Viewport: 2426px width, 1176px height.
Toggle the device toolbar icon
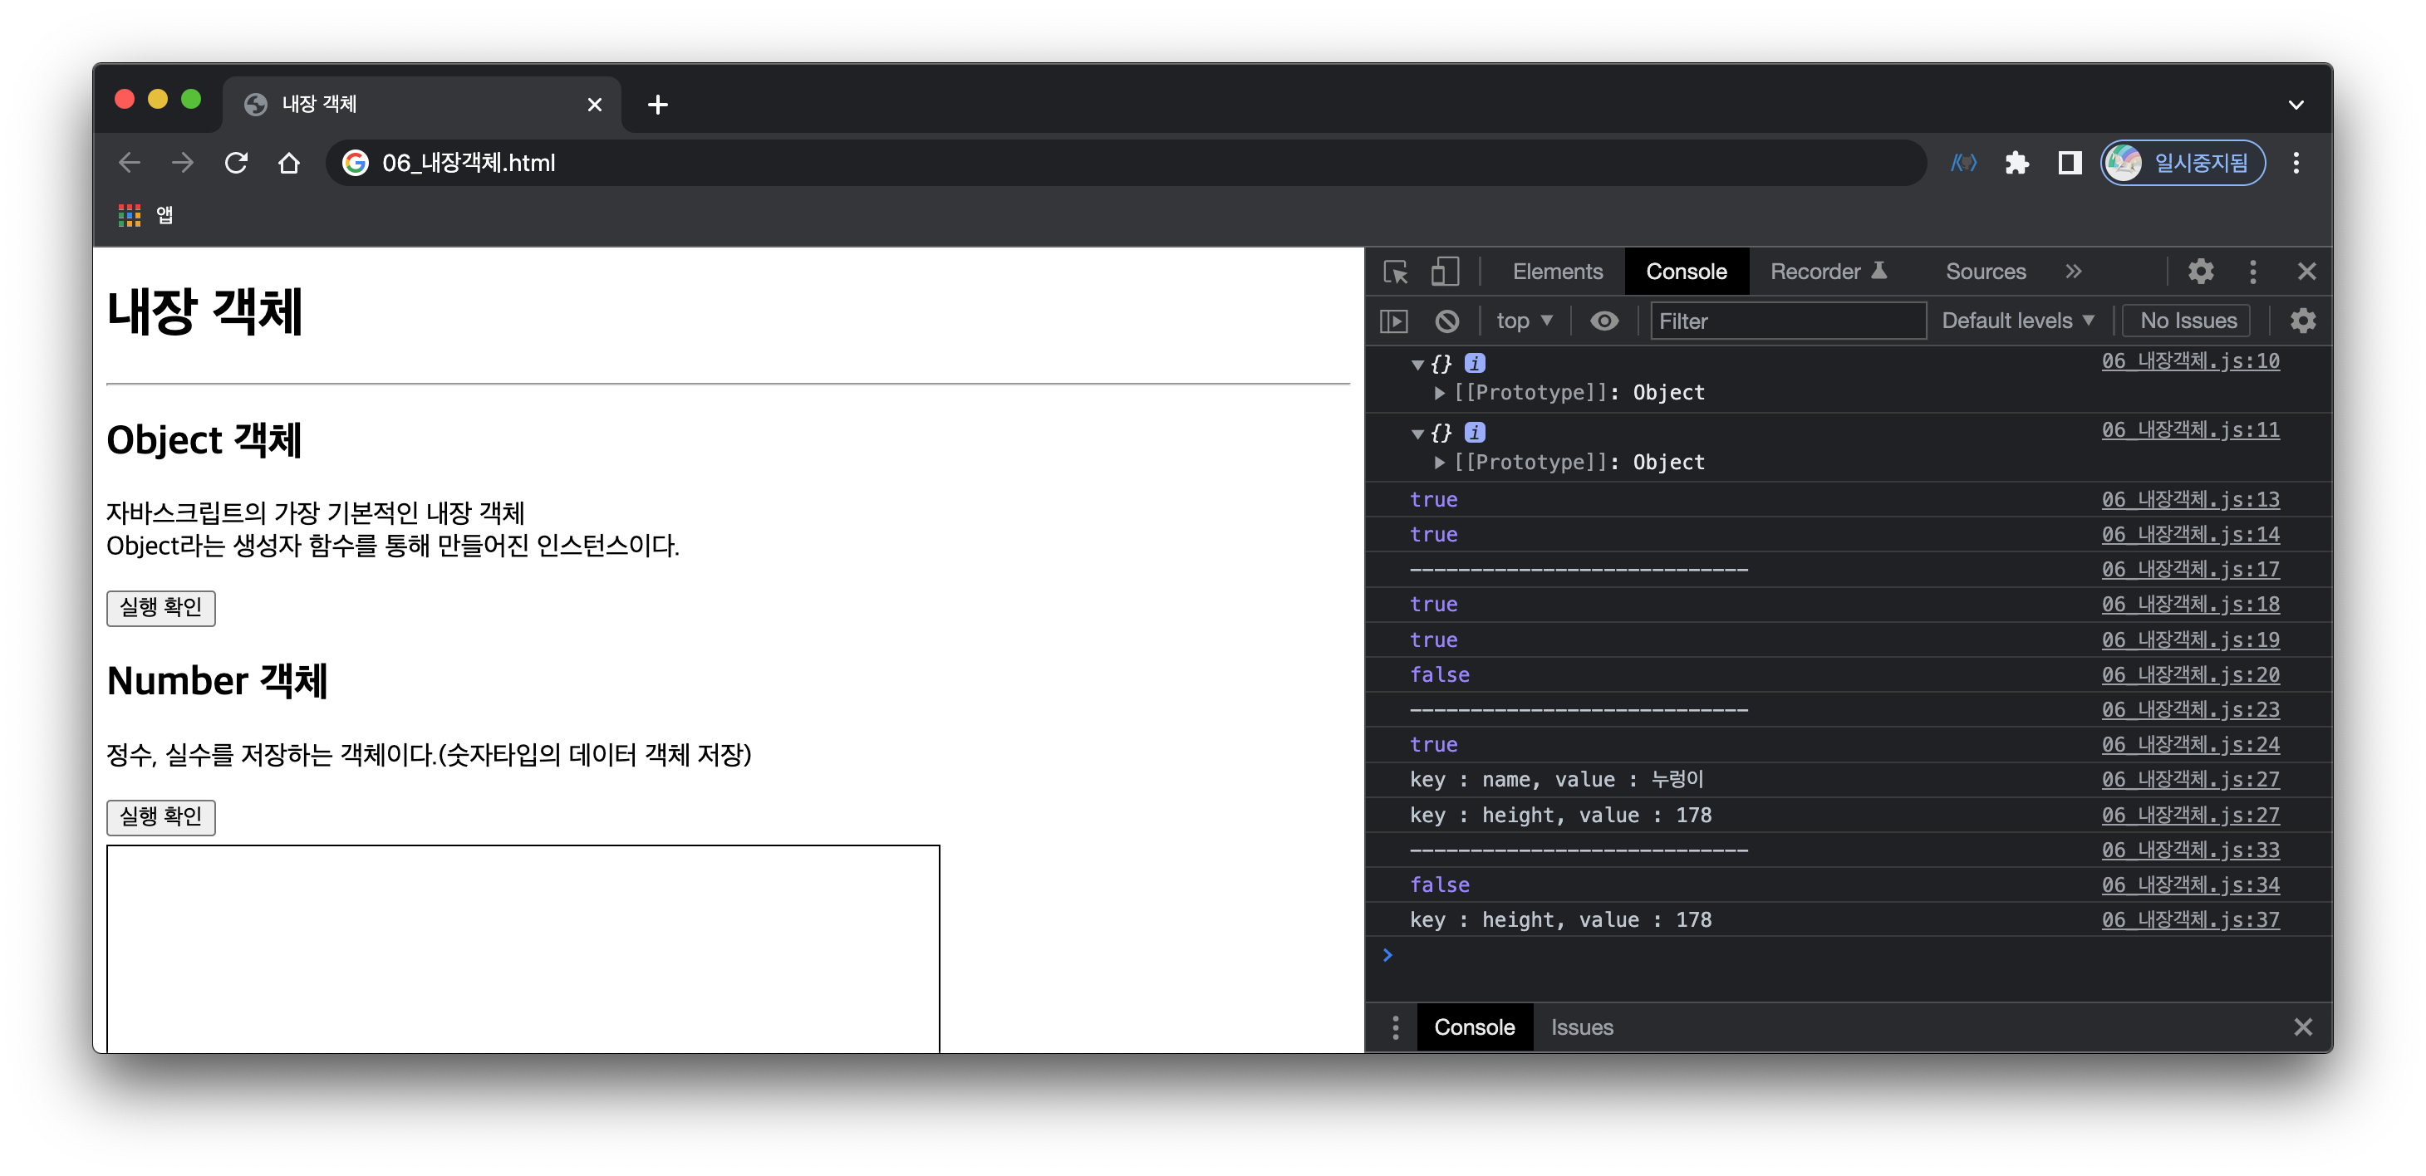[x=1445, y=272]
